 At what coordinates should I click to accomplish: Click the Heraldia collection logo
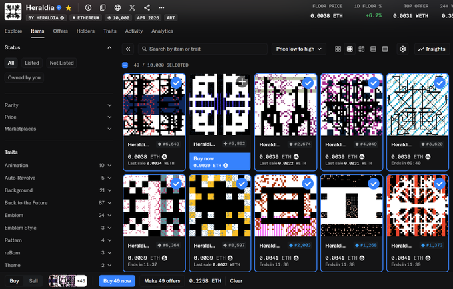[x=13, y=11]
